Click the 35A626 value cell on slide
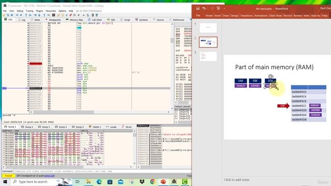 tap(315, 115)
